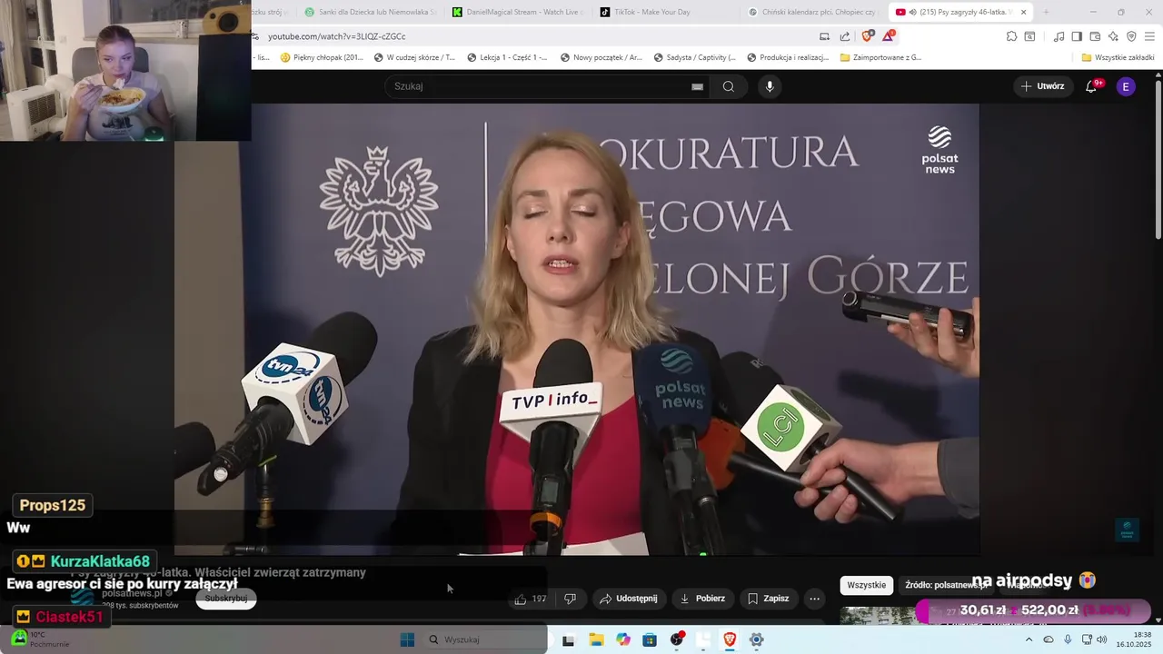Open the OBS icon on the taskbar
This screenshot has width=1163, height=654.
(x=677, y=639)
